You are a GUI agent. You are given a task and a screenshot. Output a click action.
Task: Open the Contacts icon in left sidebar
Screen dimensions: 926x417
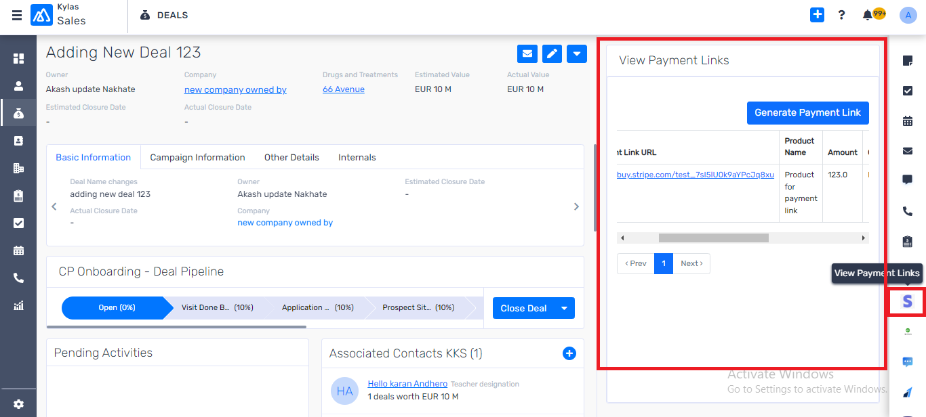click(x=18, y=85)
